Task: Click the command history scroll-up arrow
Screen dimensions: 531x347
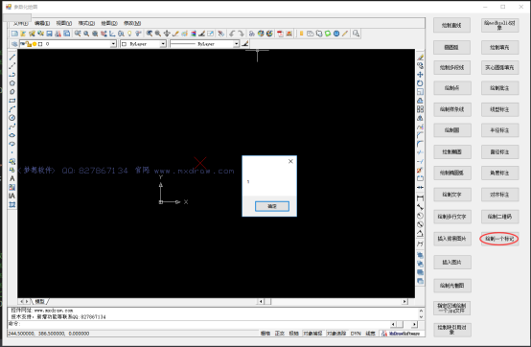Action: coord(422,311)
